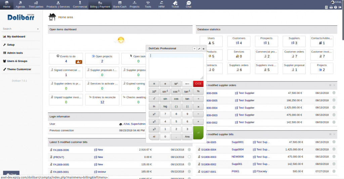Click inside the DoliCalc display text area
This screenshot has width=344, height=179.
pyautogui.click(x=176, y=66)
